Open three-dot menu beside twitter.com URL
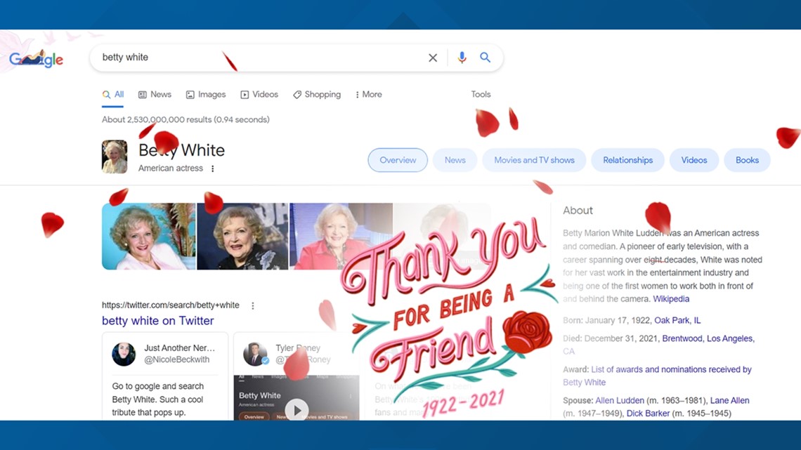801x450 pixels. point(253,305)
